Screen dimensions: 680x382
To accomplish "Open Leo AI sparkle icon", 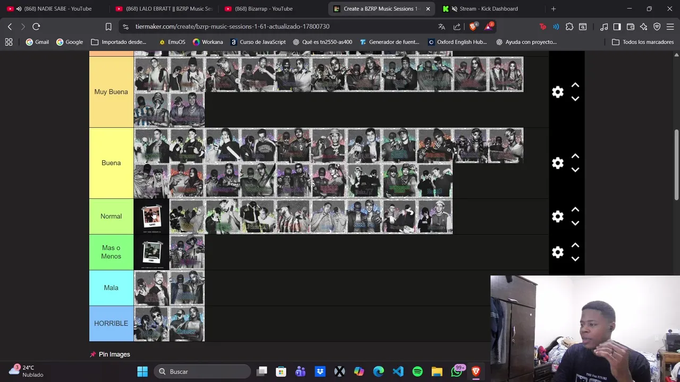I will point(643,27).
